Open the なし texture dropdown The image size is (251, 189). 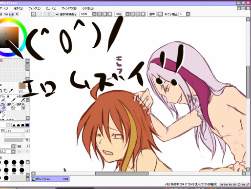pos(13,151)
